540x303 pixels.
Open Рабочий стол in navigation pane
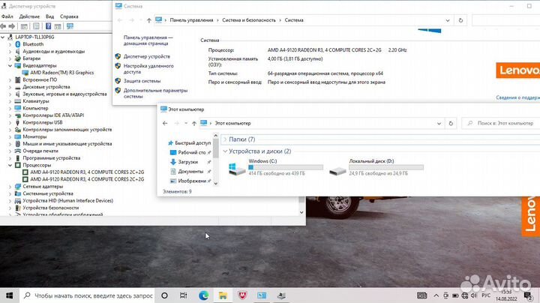pos(191,152)
